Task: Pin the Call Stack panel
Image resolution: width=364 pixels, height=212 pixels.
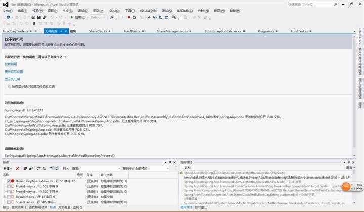Action: tap(349, 162)
